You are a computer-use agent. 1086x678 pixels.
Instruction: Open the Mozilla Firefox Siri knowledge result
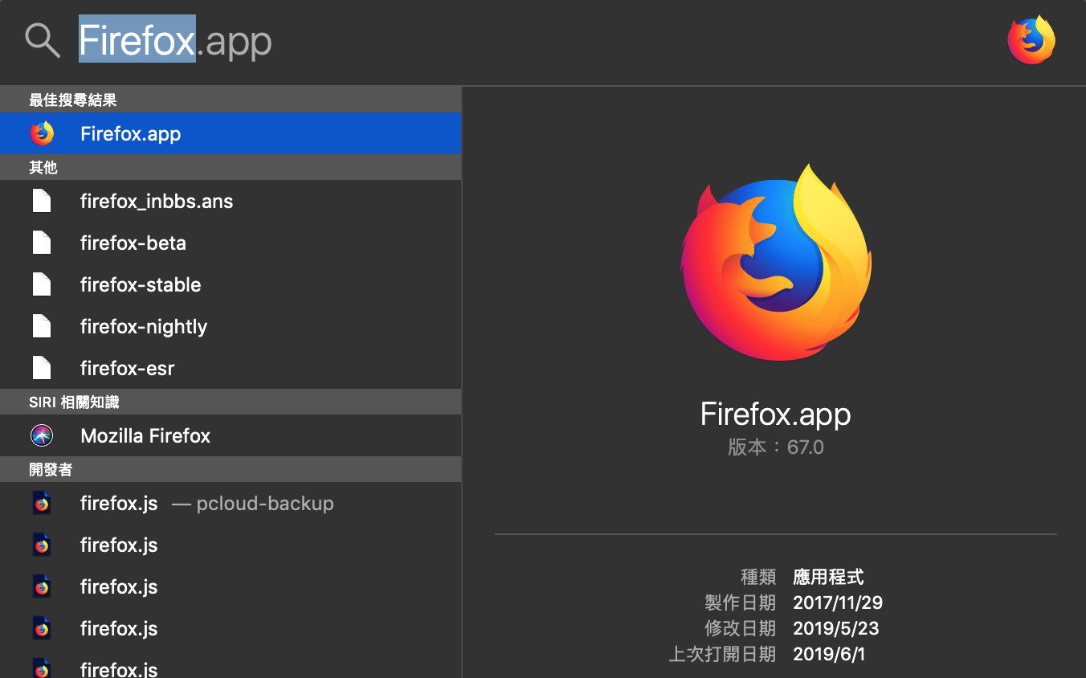pos(145,435)
